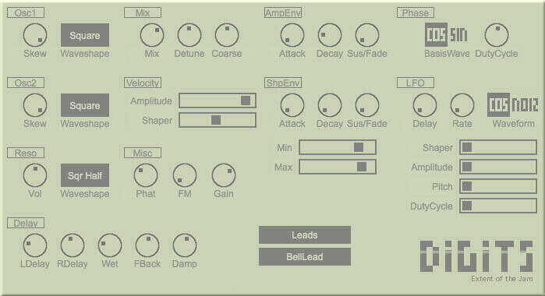Click the Velocity Amplitude slider

(218, 100)
